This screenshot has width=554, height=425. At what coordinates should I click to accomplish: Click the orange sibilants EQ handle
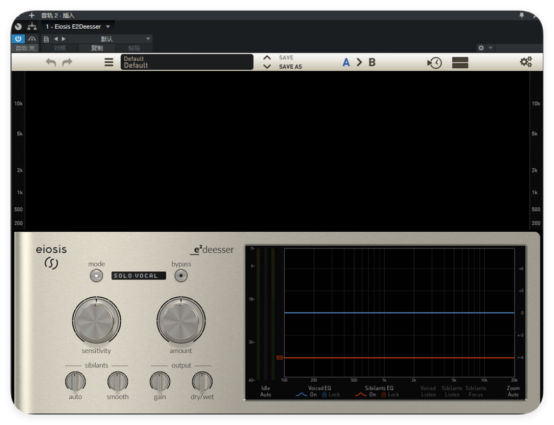[280, 358]
